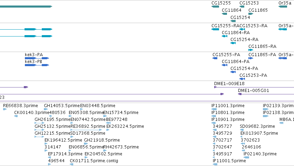
Task: Open the CG15254-PA protein label
Action: point(244,69)
